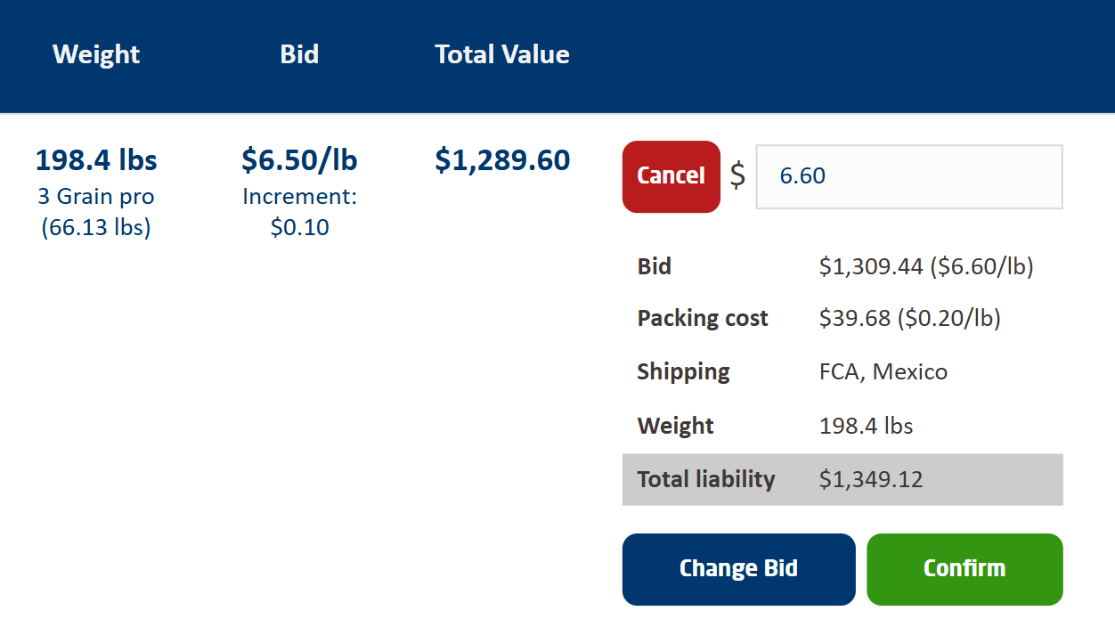Click the FCA, Mexico shipping value
1115x627 pixels.
pos(883,371)
